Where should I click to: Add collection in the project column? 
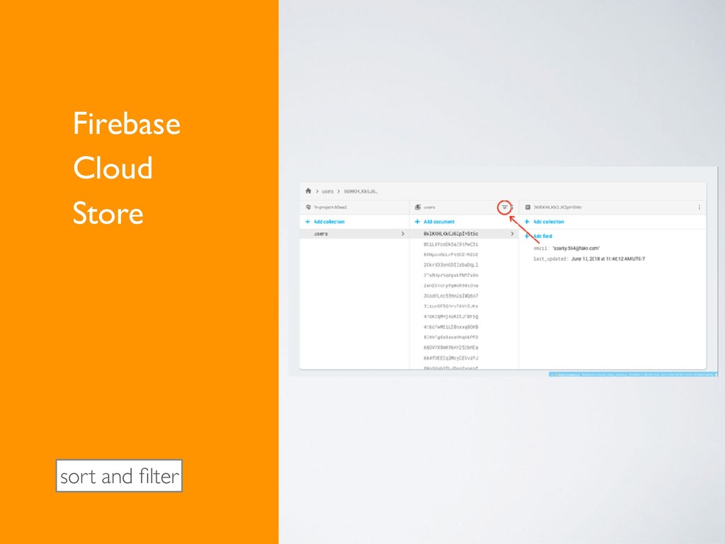pyautogui.click(x=325, y=222)
